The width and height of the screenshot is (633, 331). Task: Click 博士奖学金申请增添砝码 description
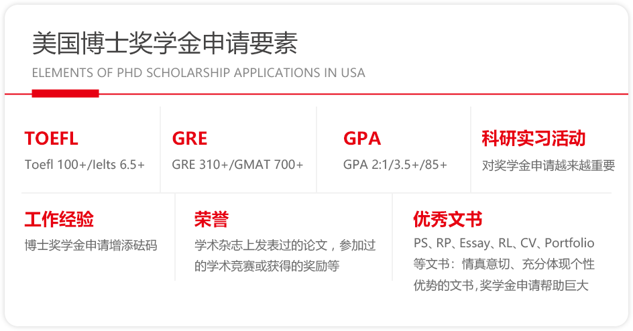click(91, 245)
